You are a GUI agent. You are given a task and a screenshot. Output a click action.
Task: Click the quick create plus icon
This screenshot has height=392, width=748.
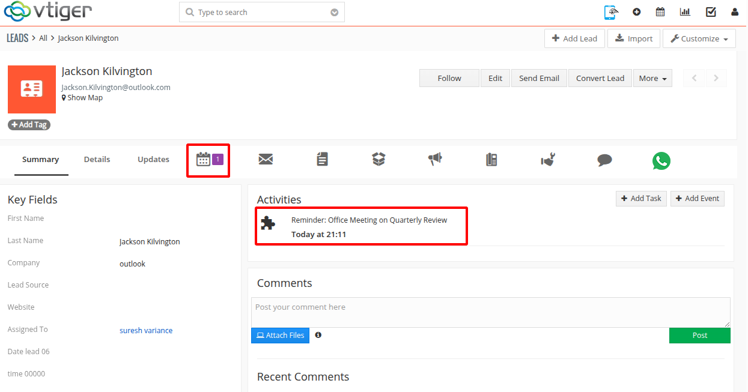pyautogui.click(x=637, y=12)
